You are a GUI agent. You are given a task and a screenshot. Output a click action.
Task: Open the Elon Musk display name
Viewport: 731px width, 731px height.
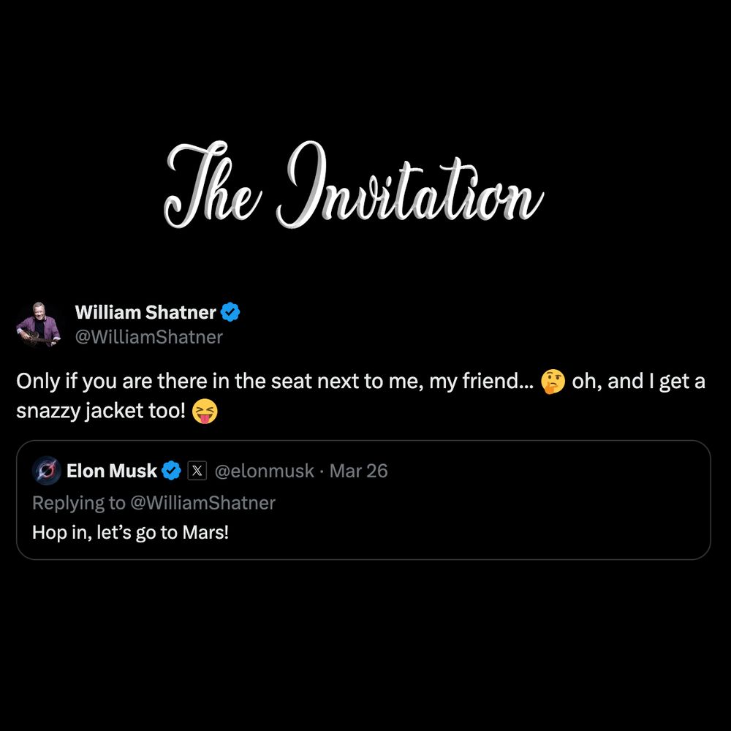(112, 471)
